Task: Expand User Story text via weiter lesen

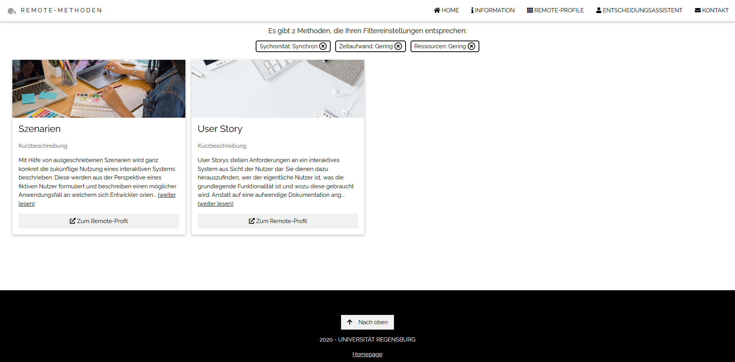Action: [216, 204]
